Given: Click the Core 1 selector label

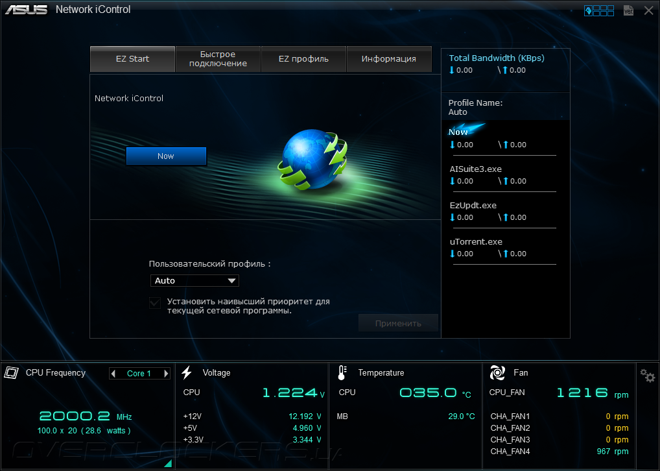Looking at the screenshot, I should (x=139, y=373).
